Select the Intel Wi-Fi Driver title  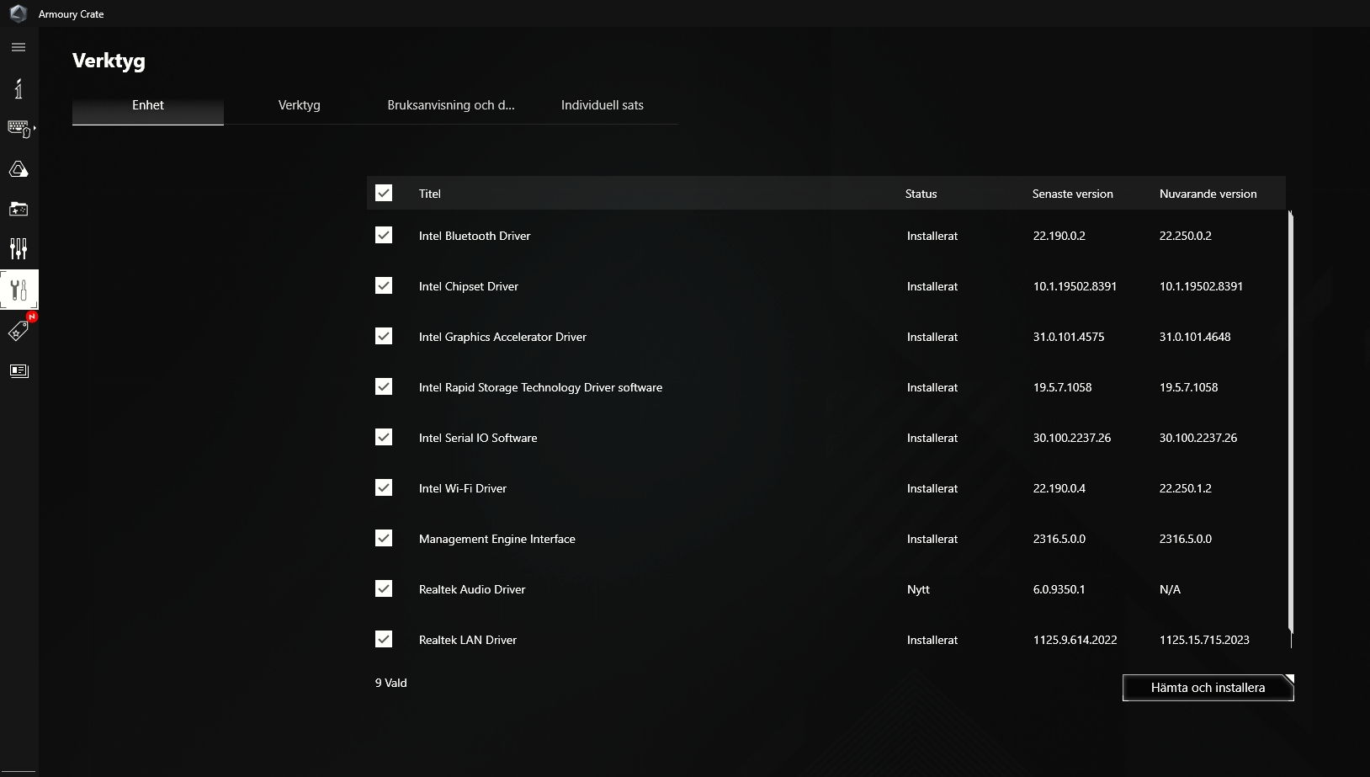coord(463,488)
